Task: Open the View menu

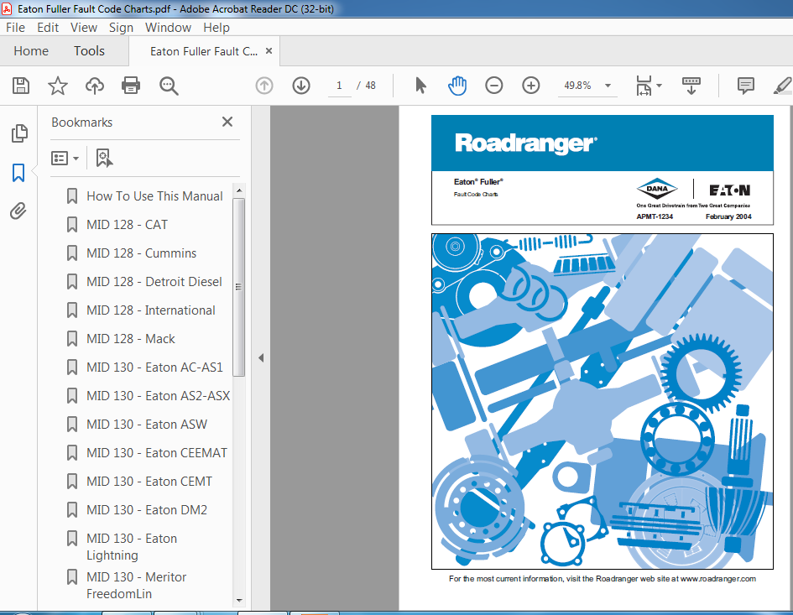Action: coord(84,28)
